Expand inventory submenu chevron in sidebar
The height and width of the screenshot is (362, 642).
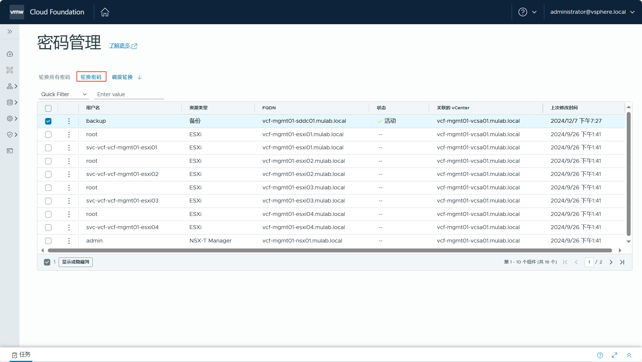(x=16, y=86)
